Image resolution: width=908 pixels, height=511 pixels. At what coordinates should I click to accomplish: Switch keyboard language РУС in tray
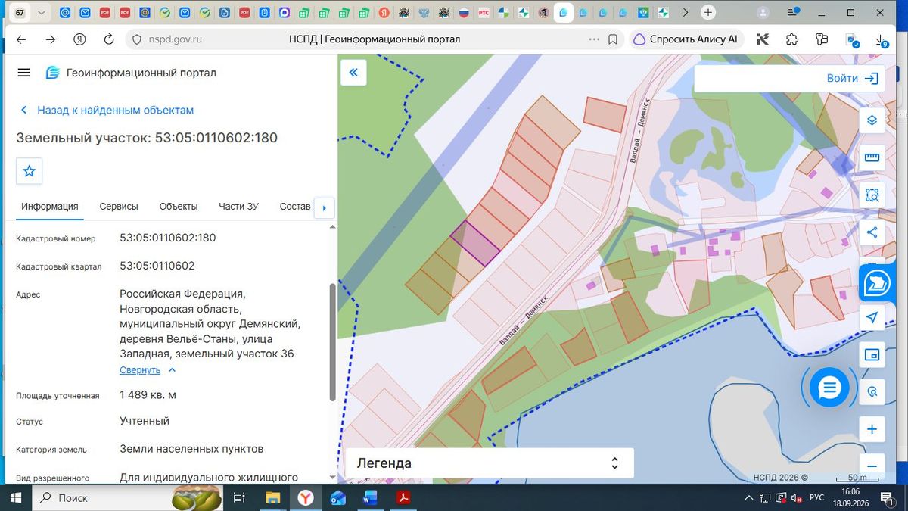coord(816,497)
